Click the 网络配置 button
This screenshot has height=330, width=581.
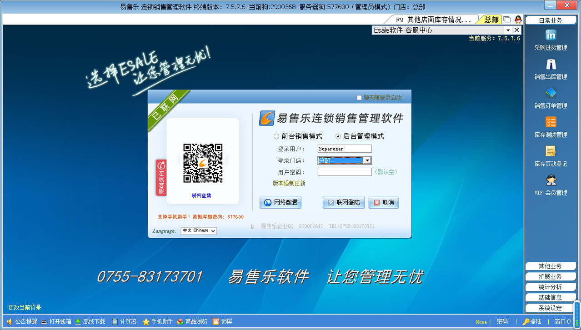pos(280,203)
